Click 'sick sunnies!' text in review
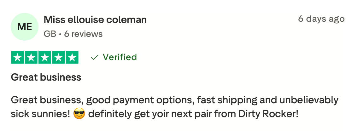 (41, 114)
